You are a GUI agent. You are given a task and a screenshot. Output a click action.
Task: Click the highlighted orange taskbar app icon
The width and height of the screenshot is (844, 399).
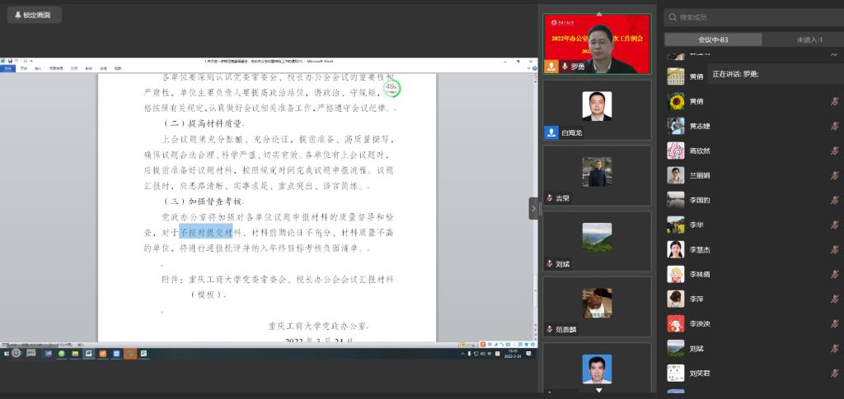click(x=129, y=354)
